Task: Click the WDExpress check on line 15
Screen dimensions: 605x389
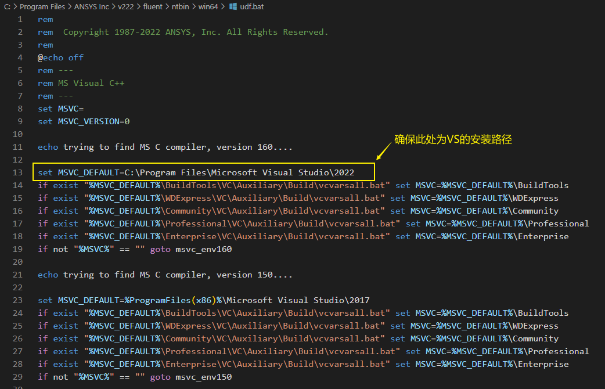Action: (x=298, y=198)
